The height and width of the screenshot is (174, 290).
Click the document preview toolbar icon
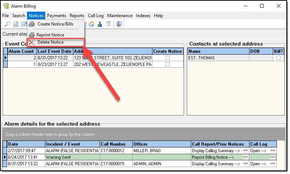[x=16, y=24]
